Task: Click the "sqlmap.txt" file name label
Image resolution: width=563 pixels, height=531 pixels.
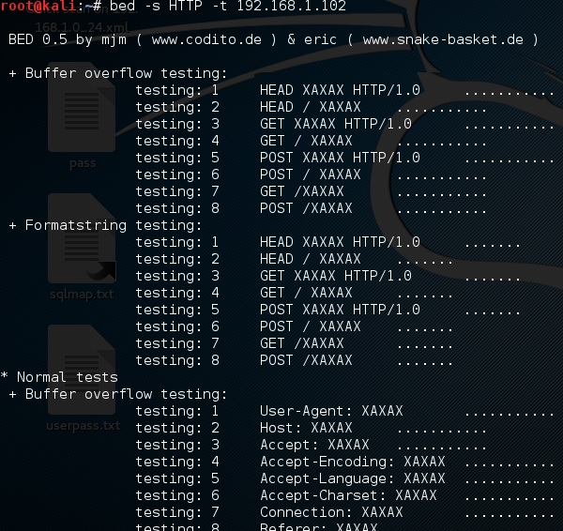Action: [x=82, y=294]
